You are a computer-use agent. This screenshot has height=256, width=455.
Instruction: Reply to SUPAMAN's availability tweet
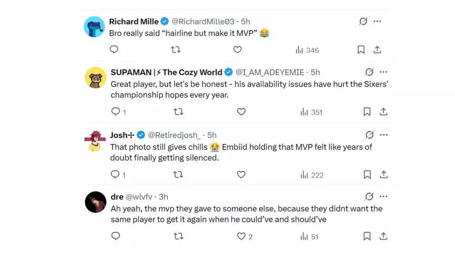116,112
